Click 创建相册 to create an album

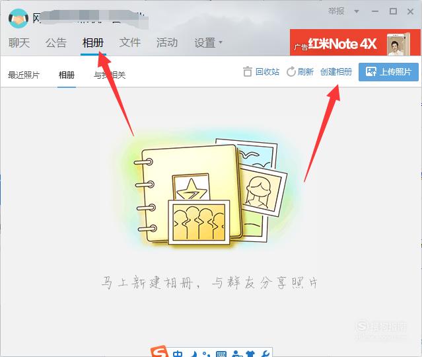[336, 71]
